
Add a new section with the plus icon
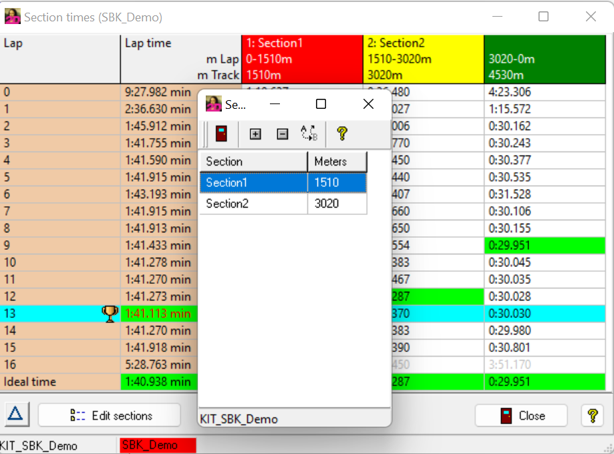[x=255, y=134]
